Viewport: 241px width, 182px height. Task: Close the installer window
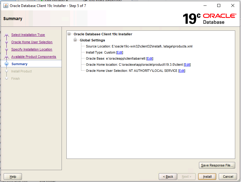(233, 6)
